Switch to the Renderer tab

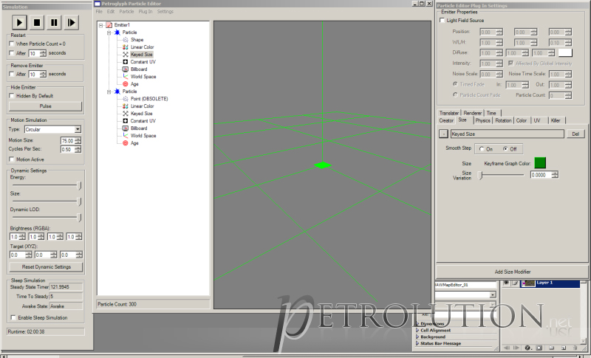click(473, 113)
